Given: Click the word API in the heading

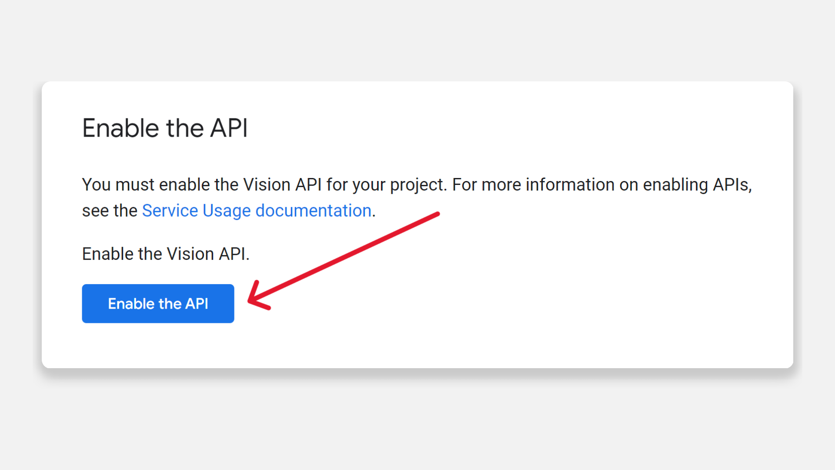Looking at the screenshot, I should pyautogui.click(x=229, y=128).
